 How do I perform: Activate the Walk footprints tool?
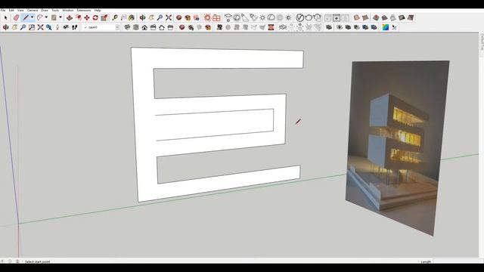(x=74, y=27)
